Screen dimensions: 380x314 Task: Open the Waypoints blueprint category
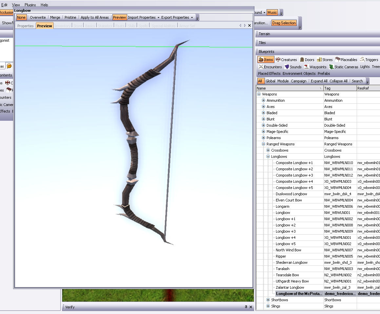coord(315,67)
